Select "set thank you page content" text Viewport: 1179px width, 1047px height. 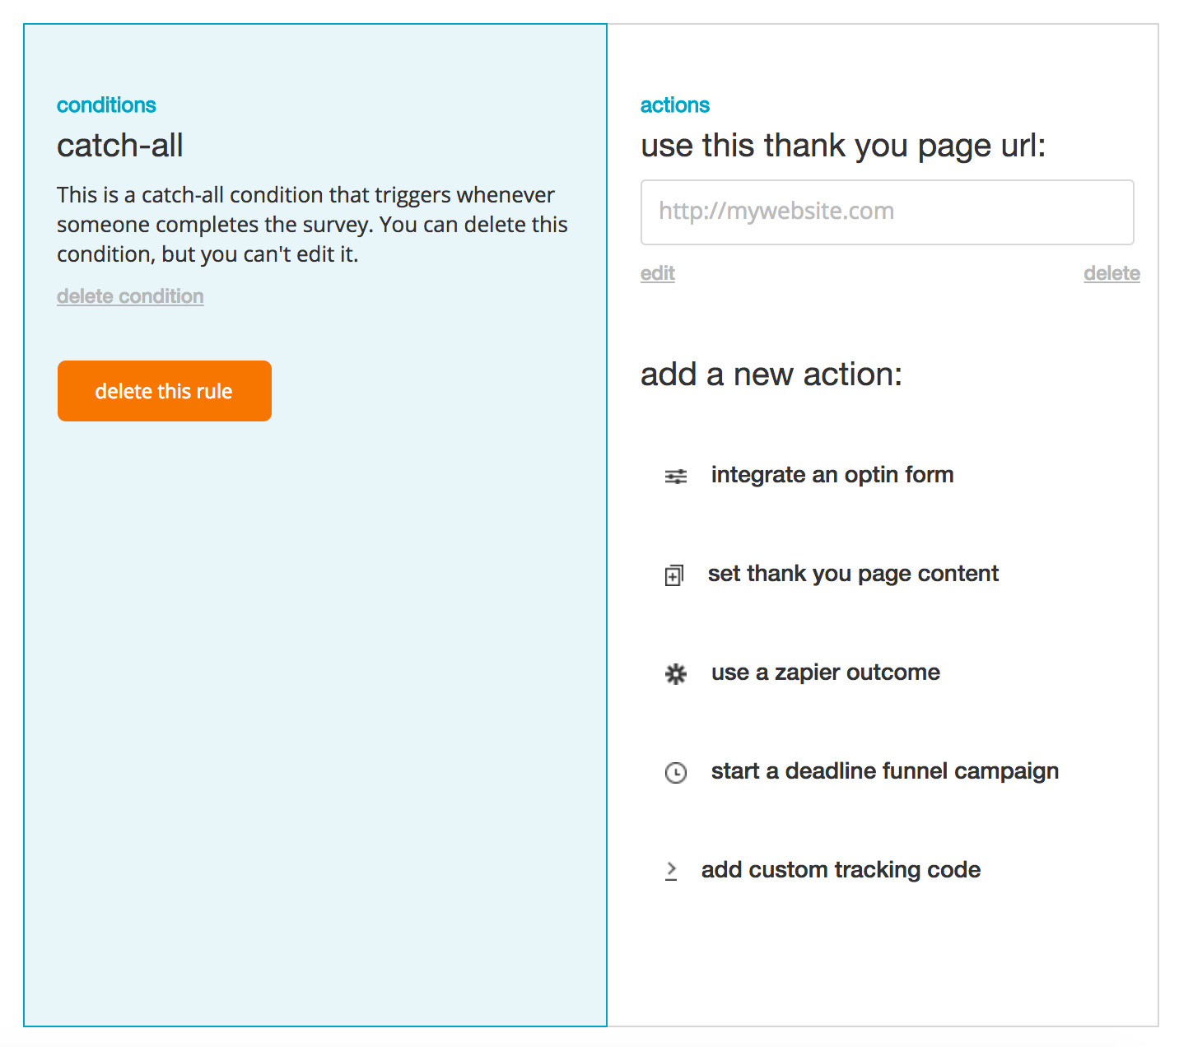tap(853, 574)
